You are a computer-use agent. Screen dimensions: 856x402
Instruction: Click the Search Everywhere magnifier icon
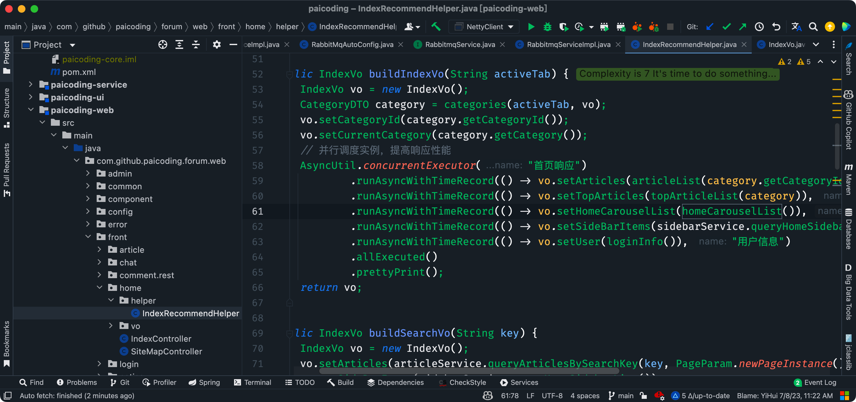point(813,27)
